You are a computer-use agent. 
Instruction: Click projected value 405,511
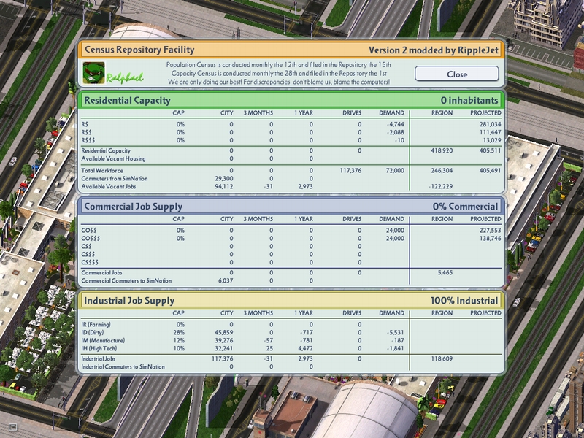point(490,150)
